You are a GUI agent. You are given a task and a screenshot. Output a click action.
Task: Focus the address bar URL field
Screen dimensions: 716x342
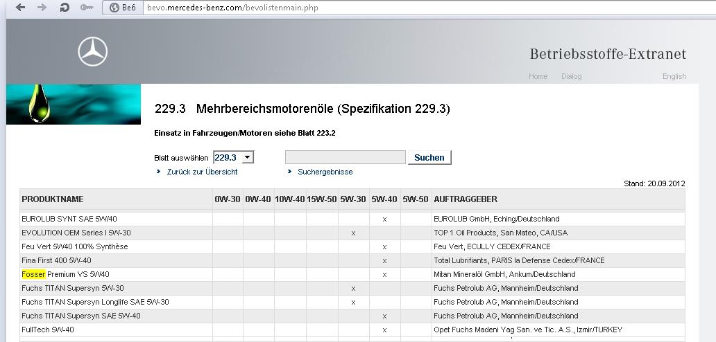tap(429, 8)
